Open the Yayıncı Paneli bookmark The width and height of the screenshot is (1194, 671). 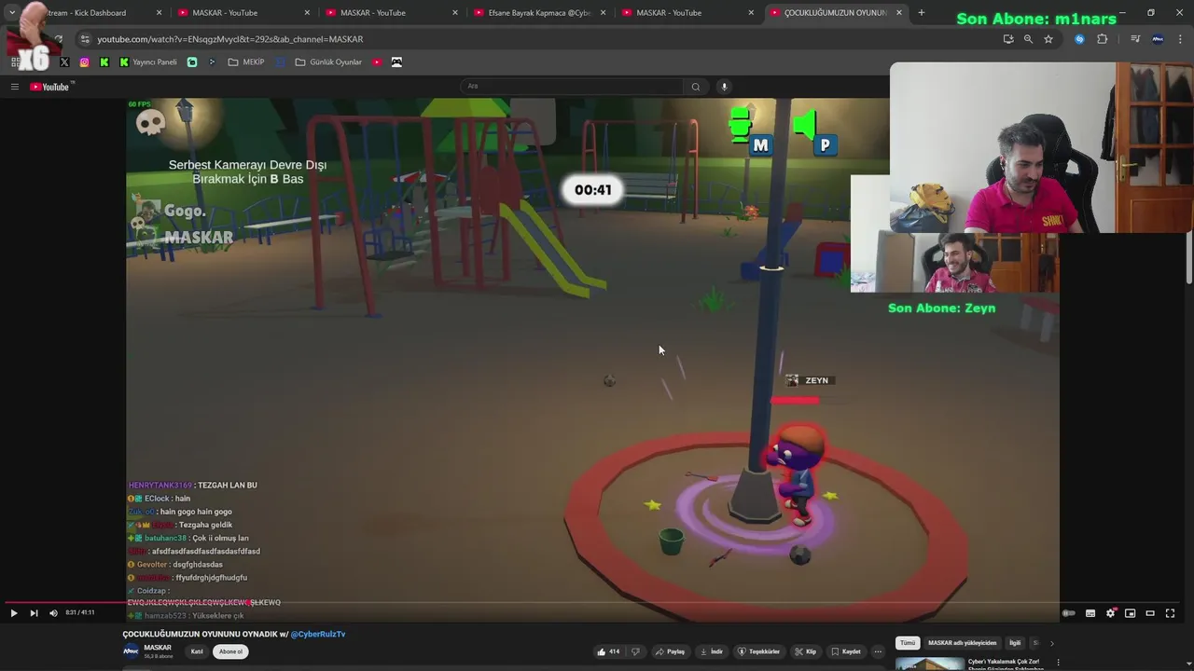147,62
